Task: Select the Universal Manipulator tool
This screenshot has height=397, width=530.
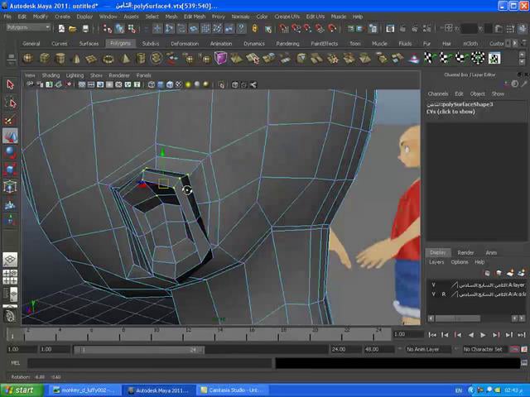Action: (x=10, y=186)
